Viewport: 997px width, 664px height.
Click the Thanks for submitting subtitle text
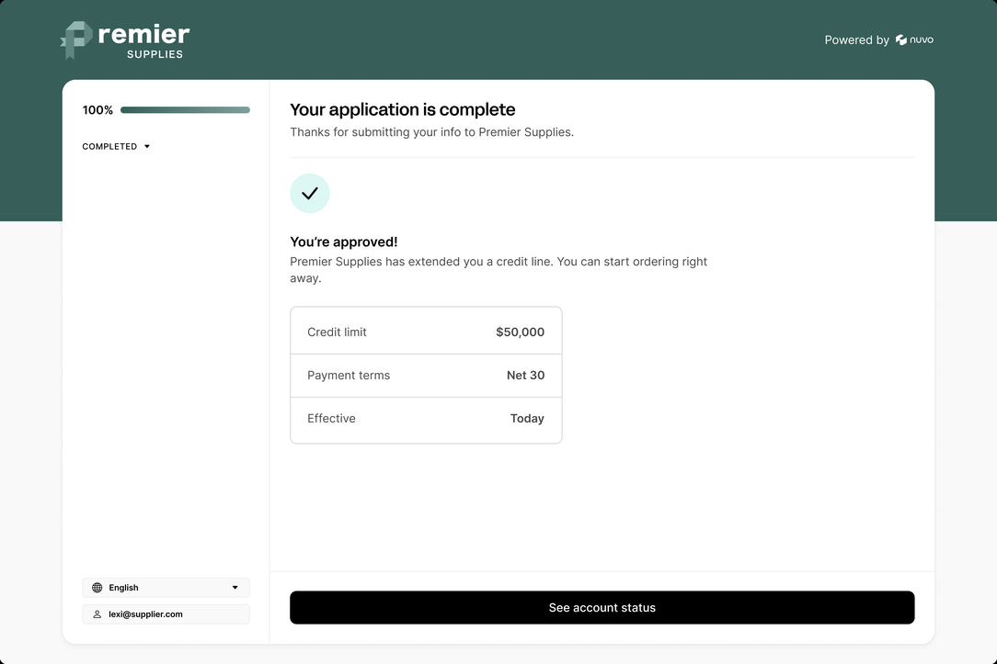[431, 132]
